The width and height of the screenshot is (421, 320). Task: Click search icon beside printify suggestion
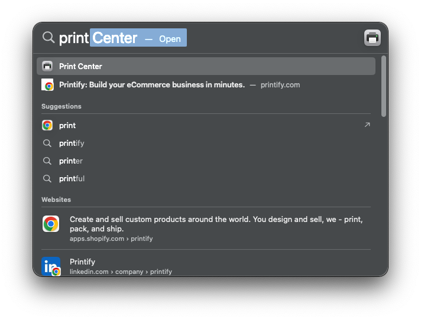[x=47, y=143]
